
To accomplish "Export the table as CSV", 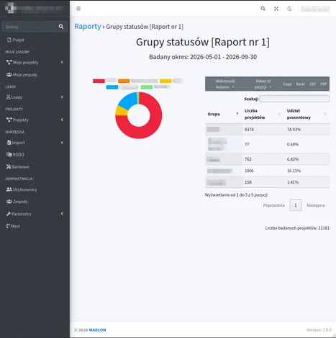I will coord(312,84).
